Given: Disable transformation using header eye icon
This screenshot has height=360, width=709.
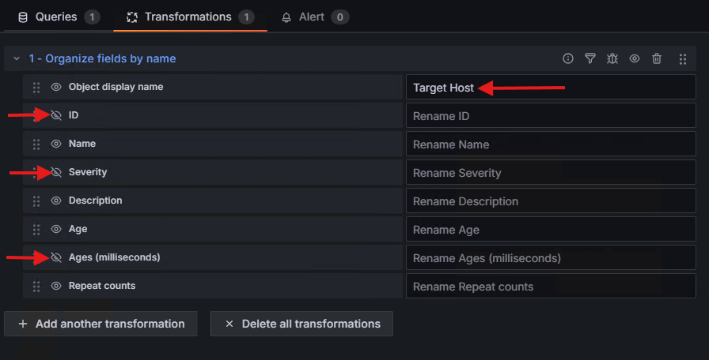Looking at the screenshot, I should coord(635,58).
